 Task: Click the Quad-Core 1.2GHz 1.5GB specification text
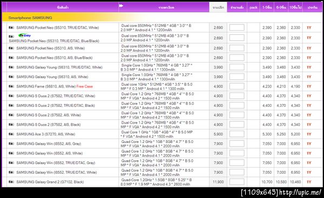[x=157, y=182]
